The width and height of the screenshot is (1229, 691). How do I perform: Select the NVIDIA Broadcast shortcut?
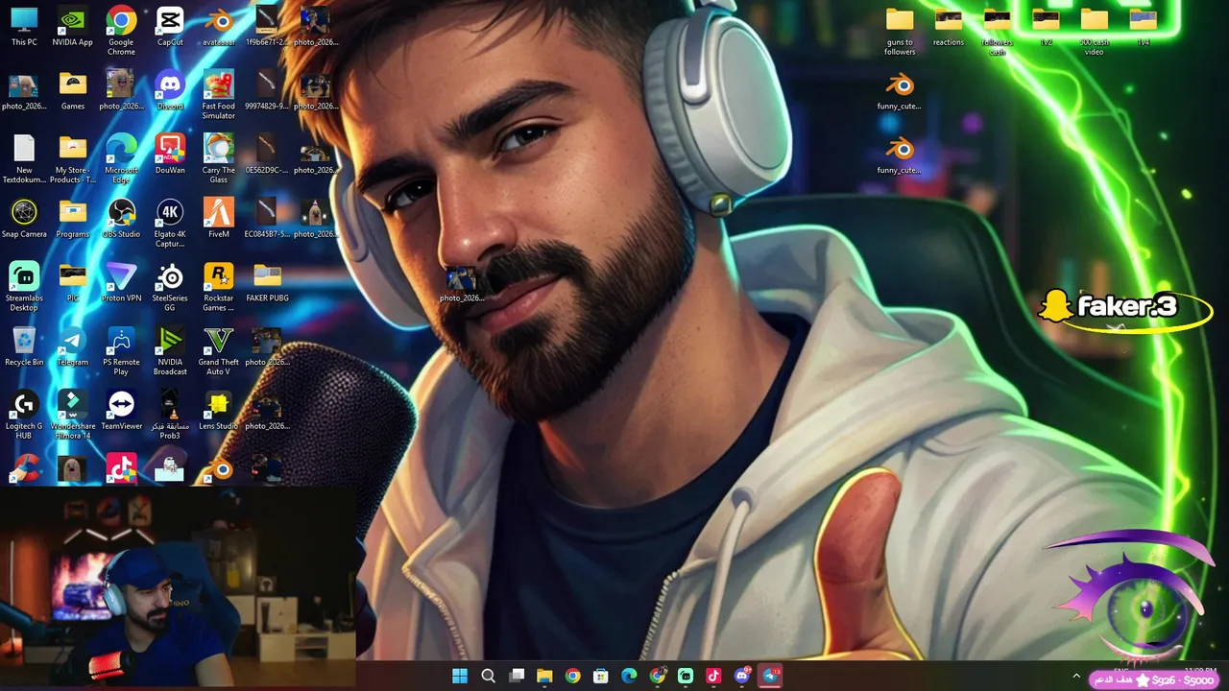click(170, 351)
